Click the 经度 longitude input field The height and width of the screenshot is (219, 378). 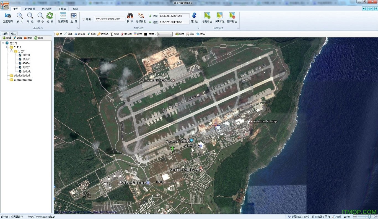click(x=174, y=22)
